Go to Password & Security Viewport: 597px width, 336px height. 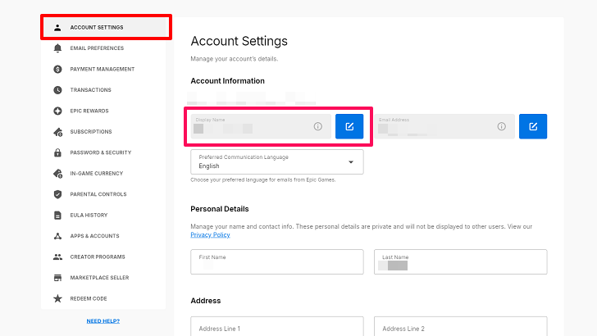point(103,152)
